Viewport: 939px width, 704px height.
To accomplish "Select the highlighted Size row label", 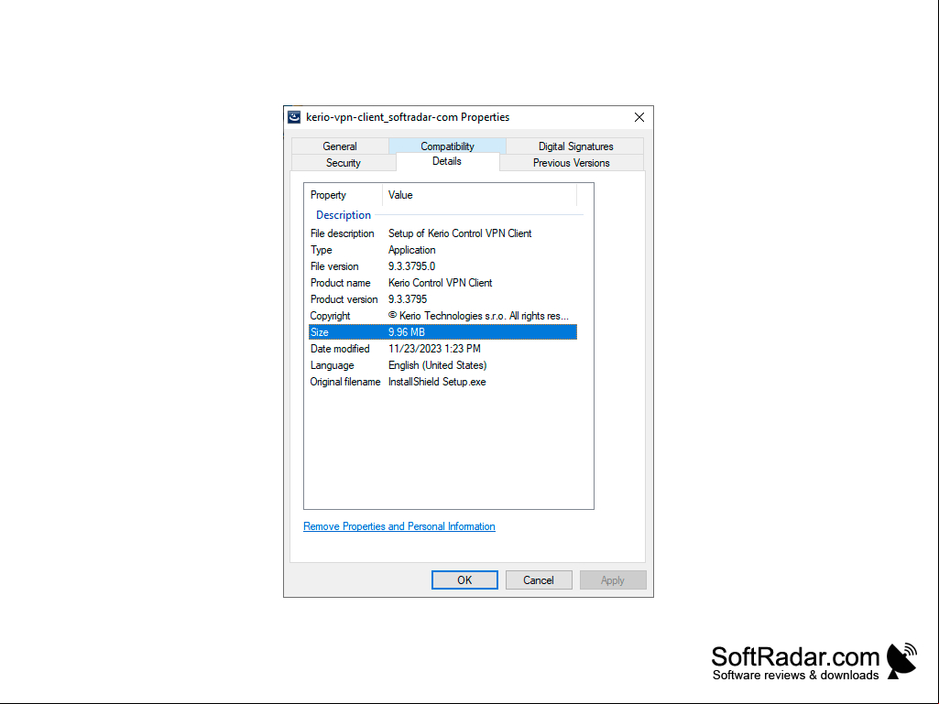I will 319,332.
